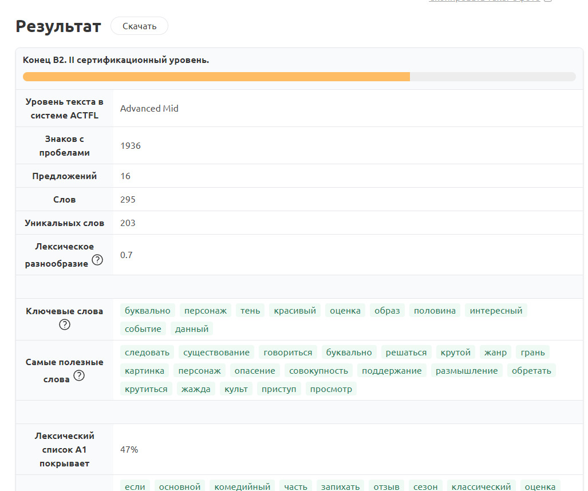Select the keyword tag персонаж in Ключевые слова

point(205,311)
